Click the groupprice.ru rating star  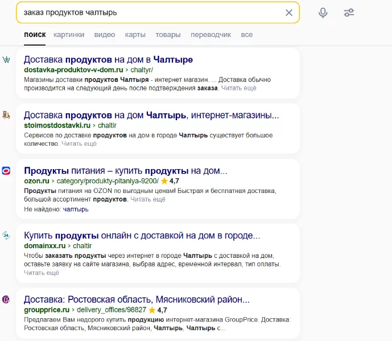coord(152,310)
